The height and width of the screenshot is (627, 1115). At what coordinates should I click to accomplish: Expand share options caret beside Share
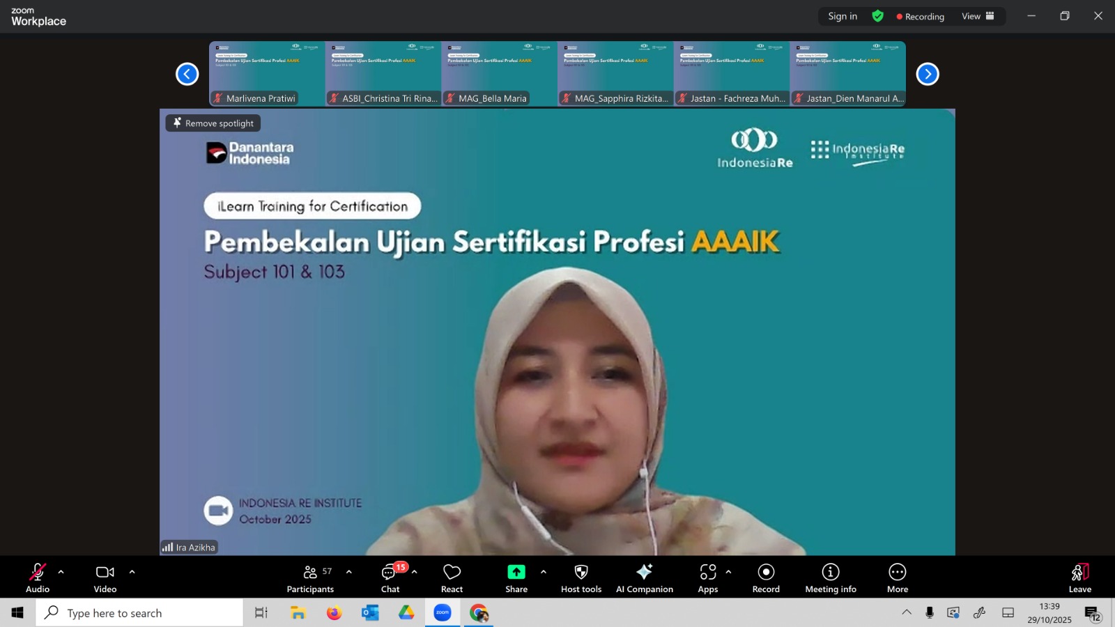(544, 572)
